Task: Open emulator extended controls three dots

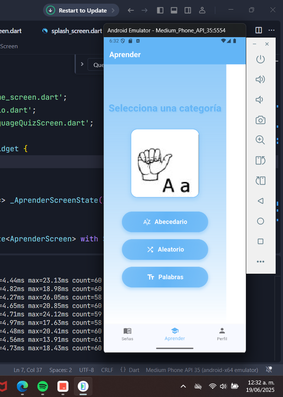Action: pyautogui.click(x=260, y=262)
